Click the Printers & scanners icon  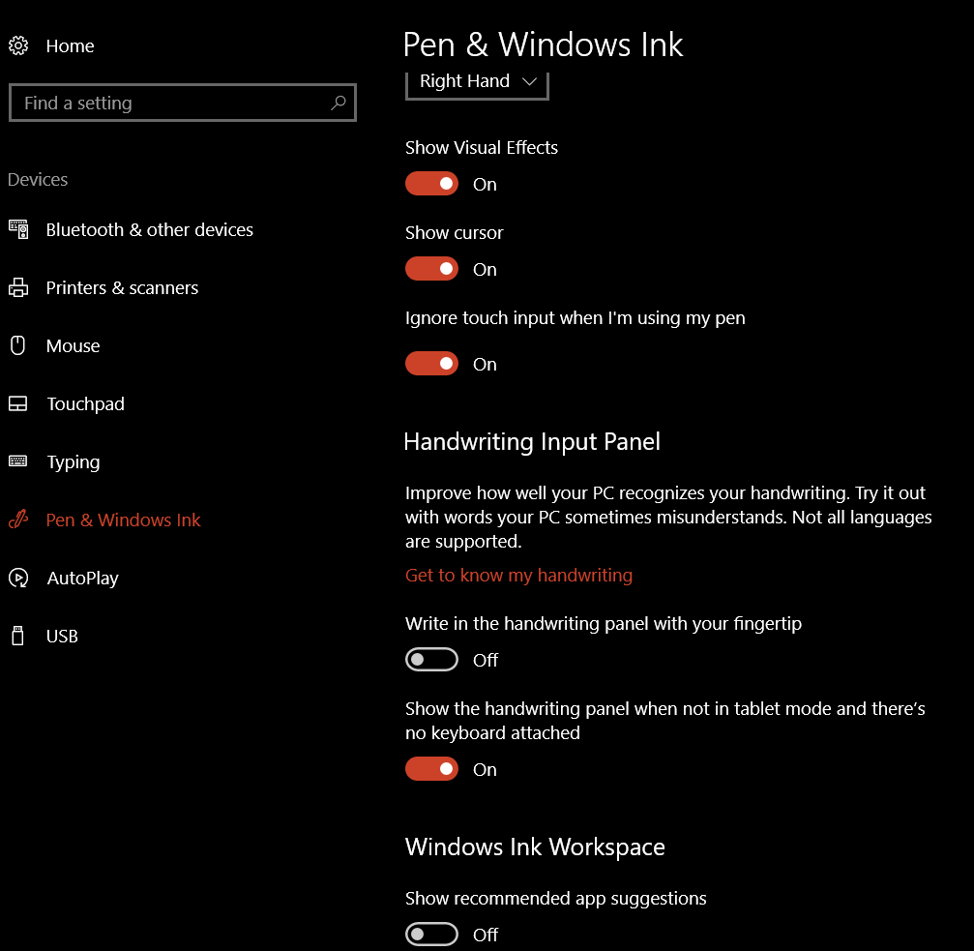pos(18,287)
